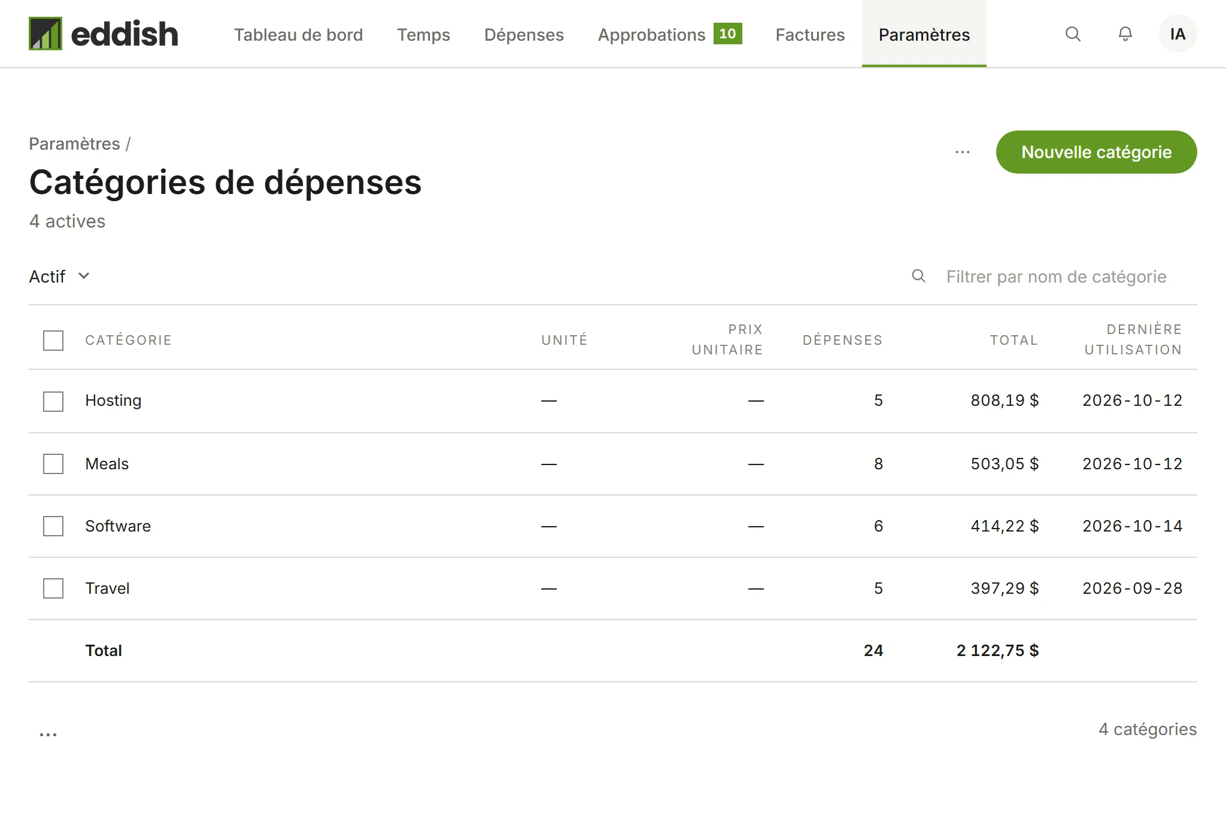
Task: Click the grand total 2 122,75 $
Action: (997, 651)
